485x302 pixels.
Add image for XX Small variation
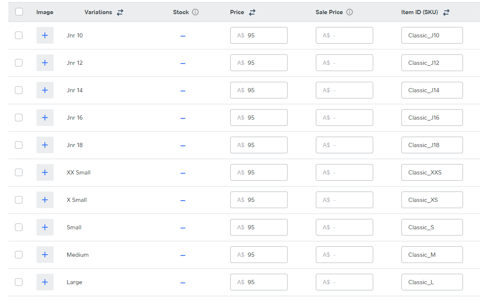45,172
